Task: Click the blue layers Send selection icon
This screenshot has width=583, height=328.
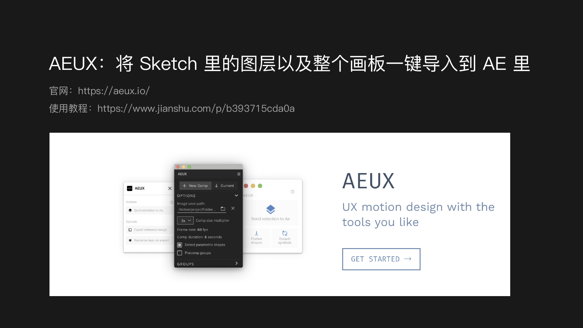Action: point(271,209)
